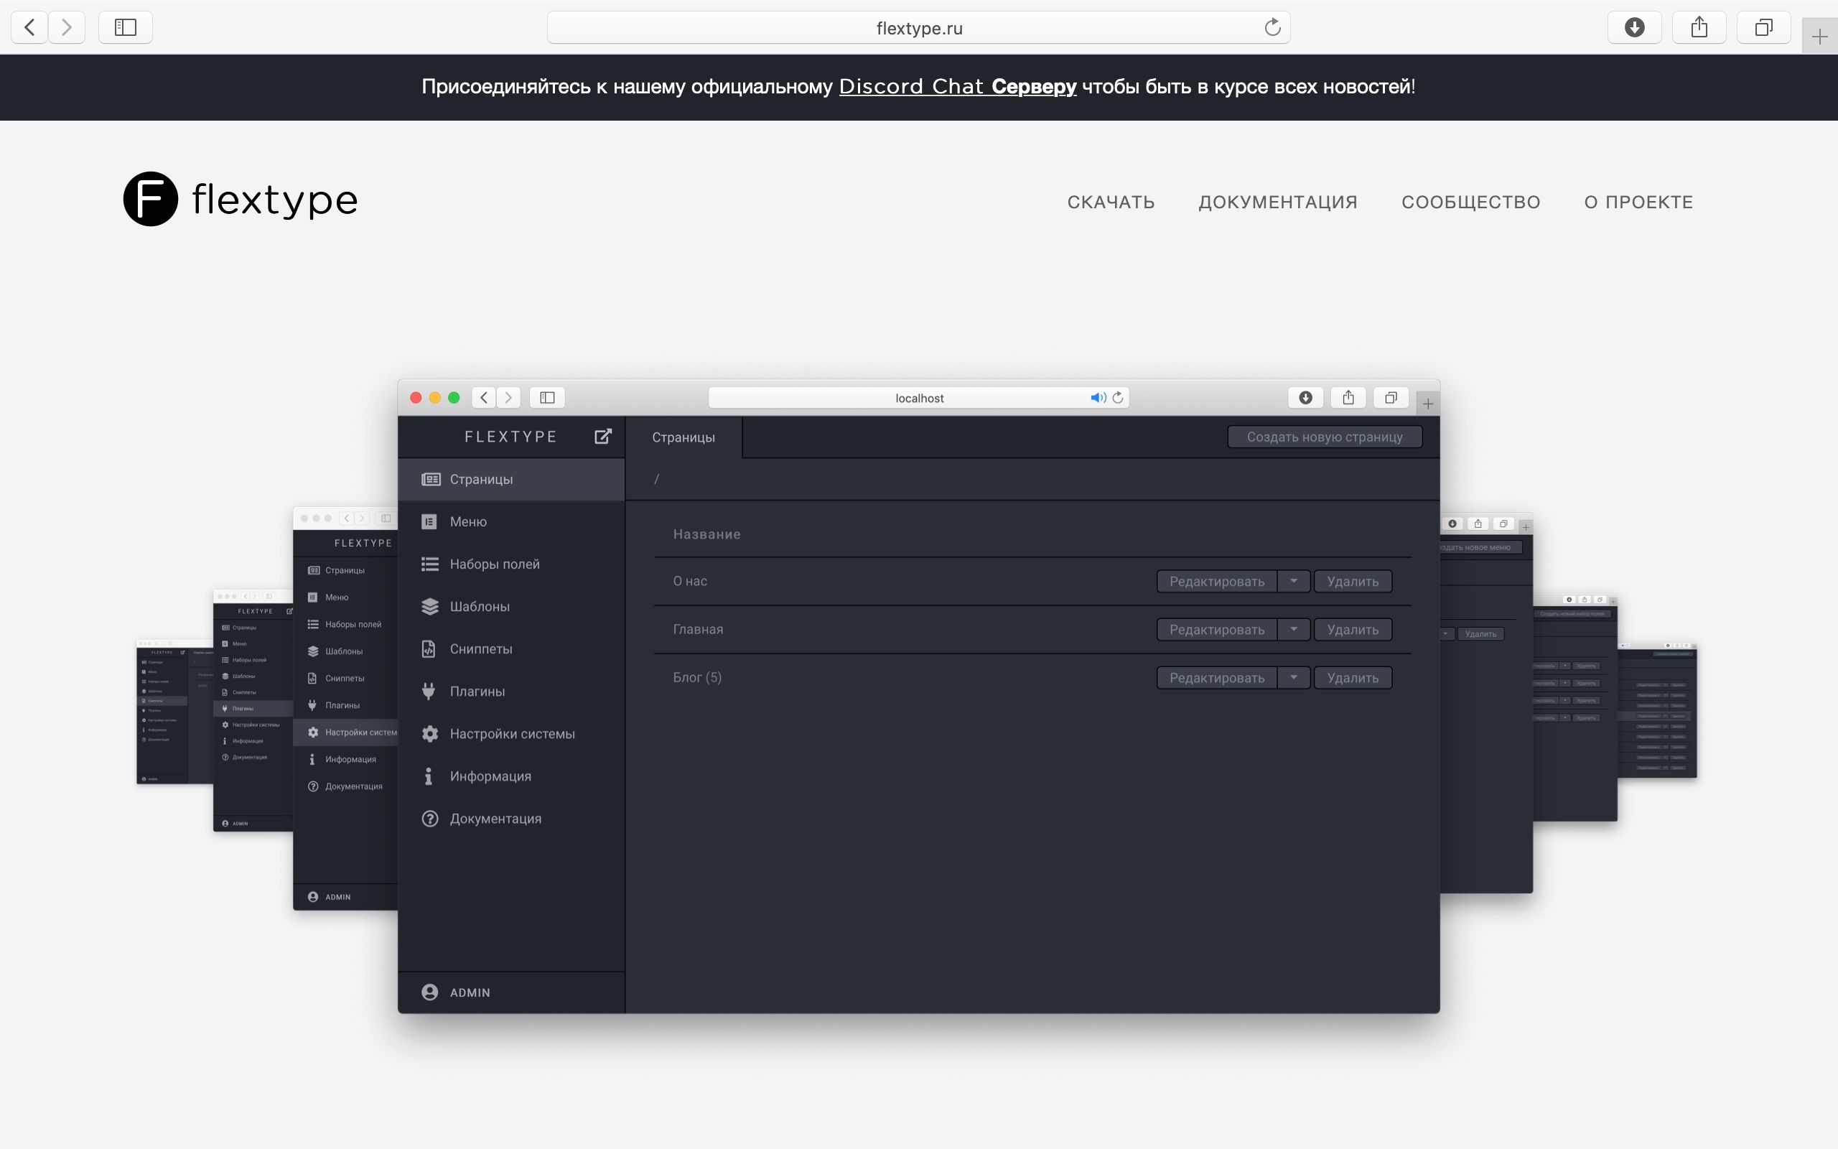Viewport: 1838px width, 1149px height.
Task: Close the localhost window with the red button
Action: 416,397
